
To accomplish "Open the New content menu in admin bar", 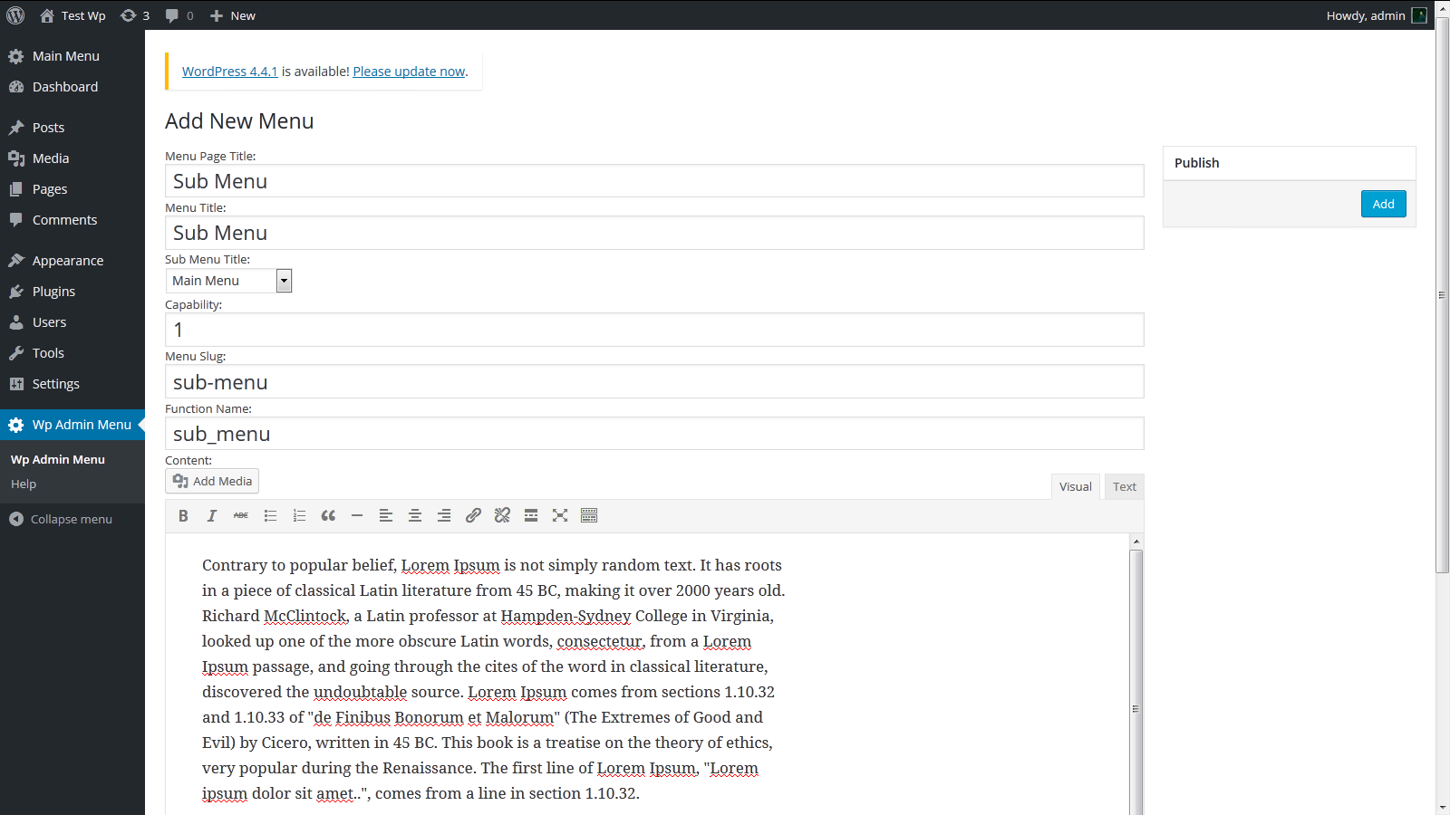I will [233, 15].
